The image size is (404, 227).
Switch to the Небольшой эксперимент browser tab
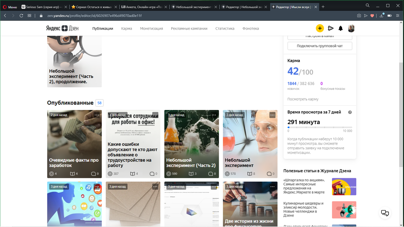coord(194,7)
